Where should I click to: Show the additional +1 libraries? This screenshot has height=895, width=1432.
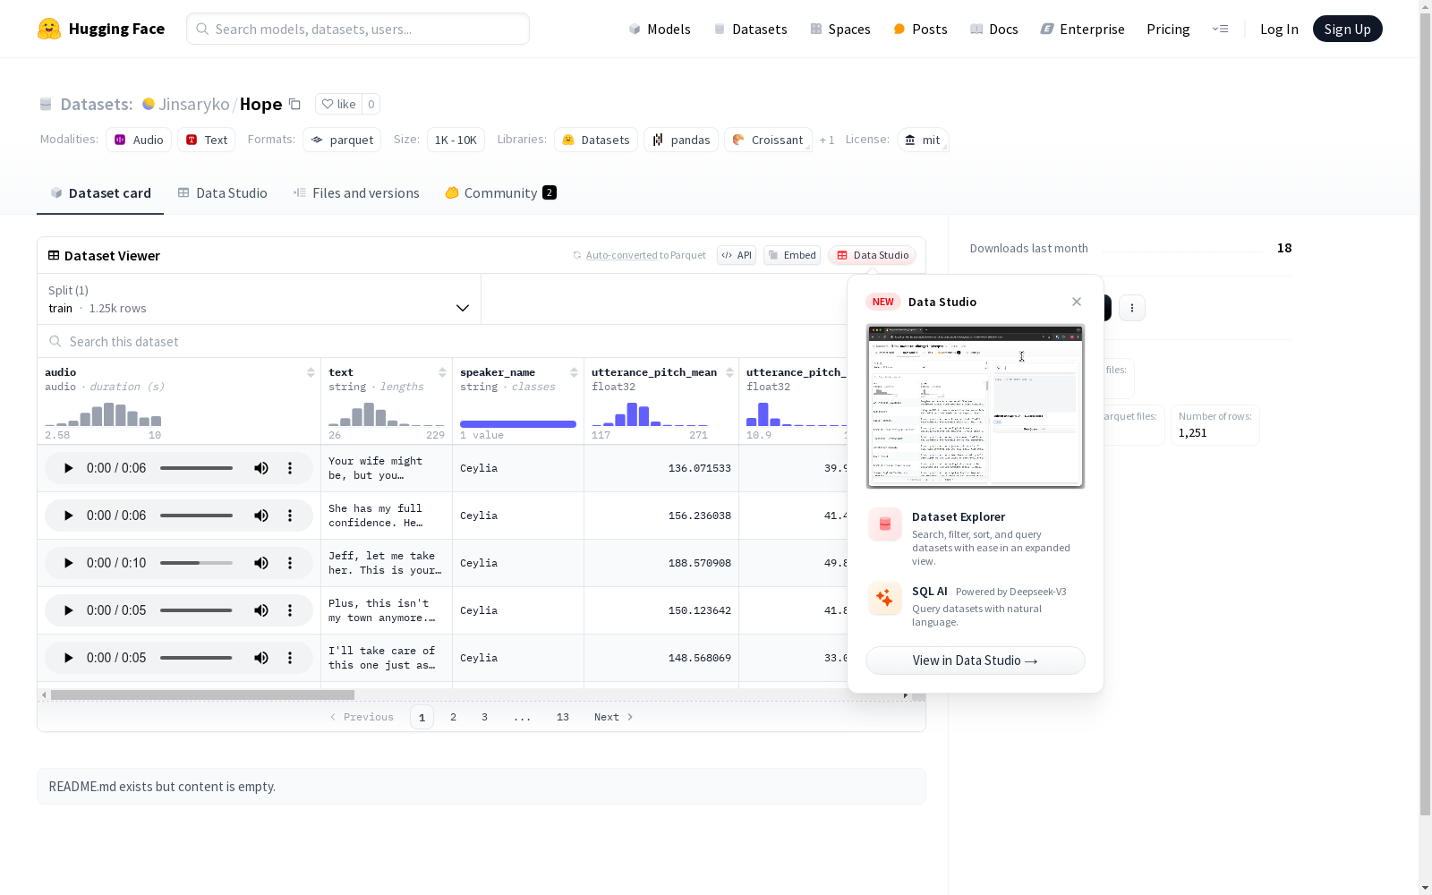click(x=827, y=140)
